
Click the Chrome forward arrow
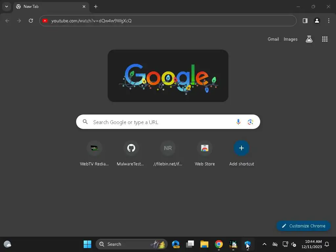(19, 21)
